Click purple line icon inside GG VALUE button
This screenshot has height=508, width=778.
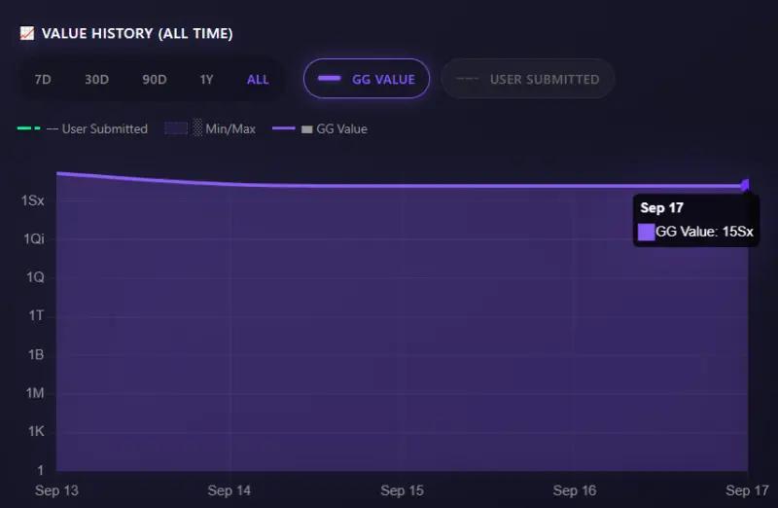[x=329, y=79]
